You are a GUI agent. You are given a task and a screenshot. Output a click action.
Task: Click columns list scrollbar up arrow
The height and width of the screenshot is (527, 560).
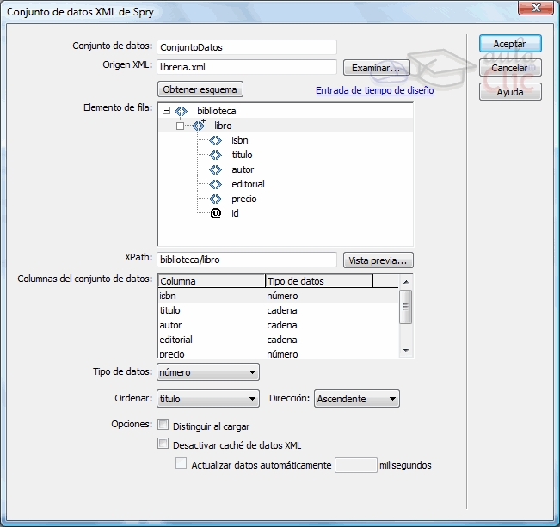click(x=406, y=282)
